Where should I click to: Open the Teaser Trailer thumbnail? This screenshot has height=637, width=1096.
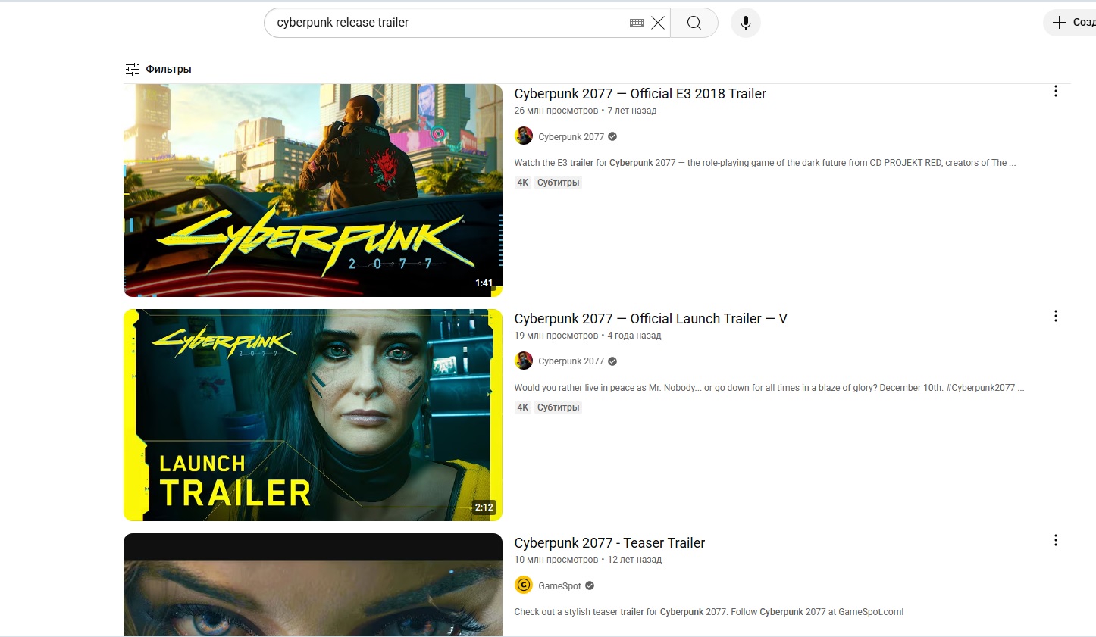tap(313, 585)
